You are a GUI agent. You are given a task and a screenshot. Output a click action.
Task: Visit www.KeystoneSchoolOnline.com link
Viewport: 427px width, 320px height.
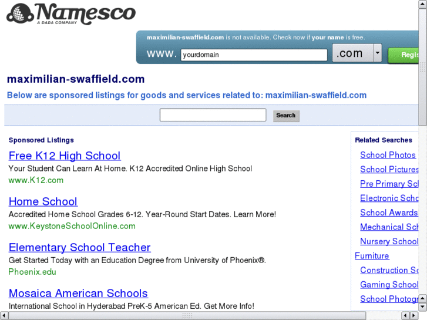[72, 226]
